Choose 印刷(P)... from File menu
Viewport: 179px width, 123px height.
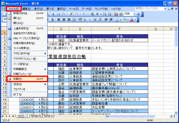(x=27, y=79)
